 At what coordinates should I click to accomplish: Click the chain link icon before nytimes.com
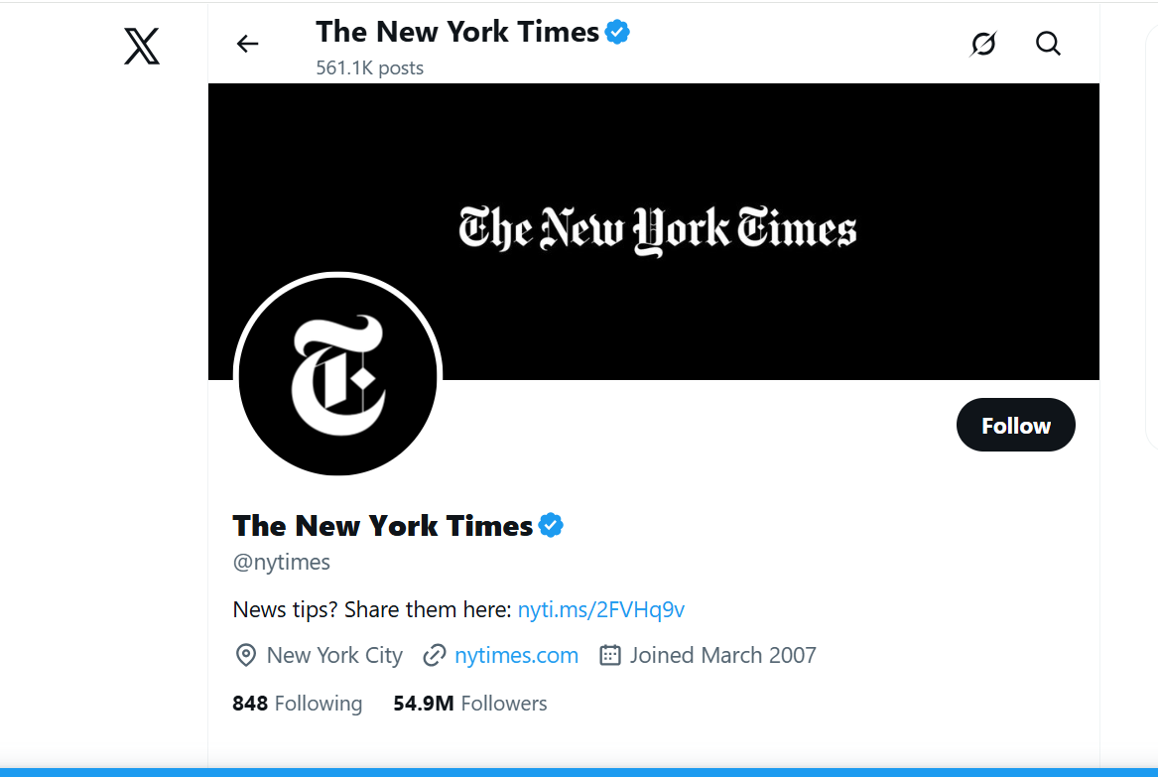pos(434,655)
